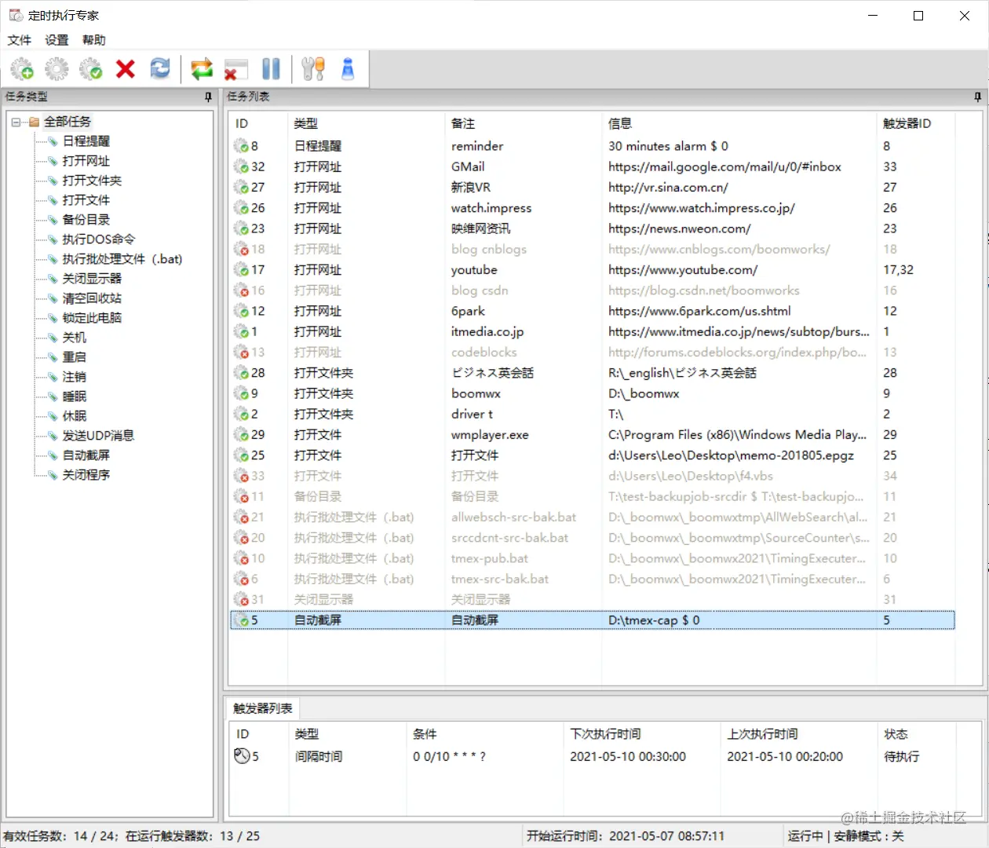Click the tmex-pub.bat task row
989x848 pixels.
coord(593,558)
